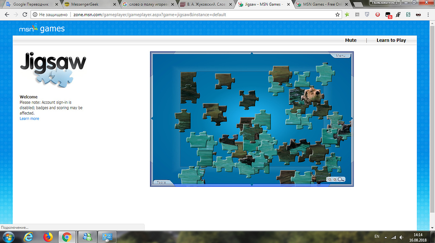Open the Menu tab of the jigsaw board
435x243 pixels.
pyautogui.click(x=341, y=55)
